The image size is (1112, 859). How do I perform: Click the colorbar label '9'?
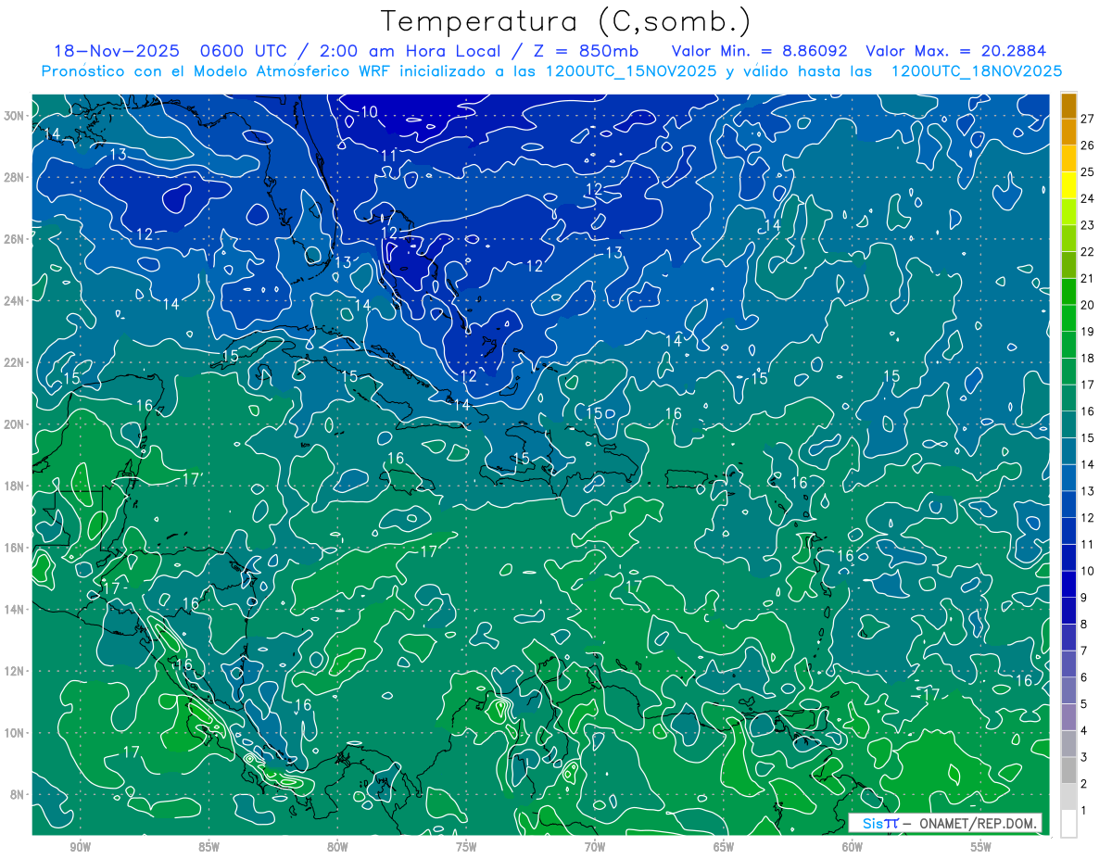pos(1084,598)
